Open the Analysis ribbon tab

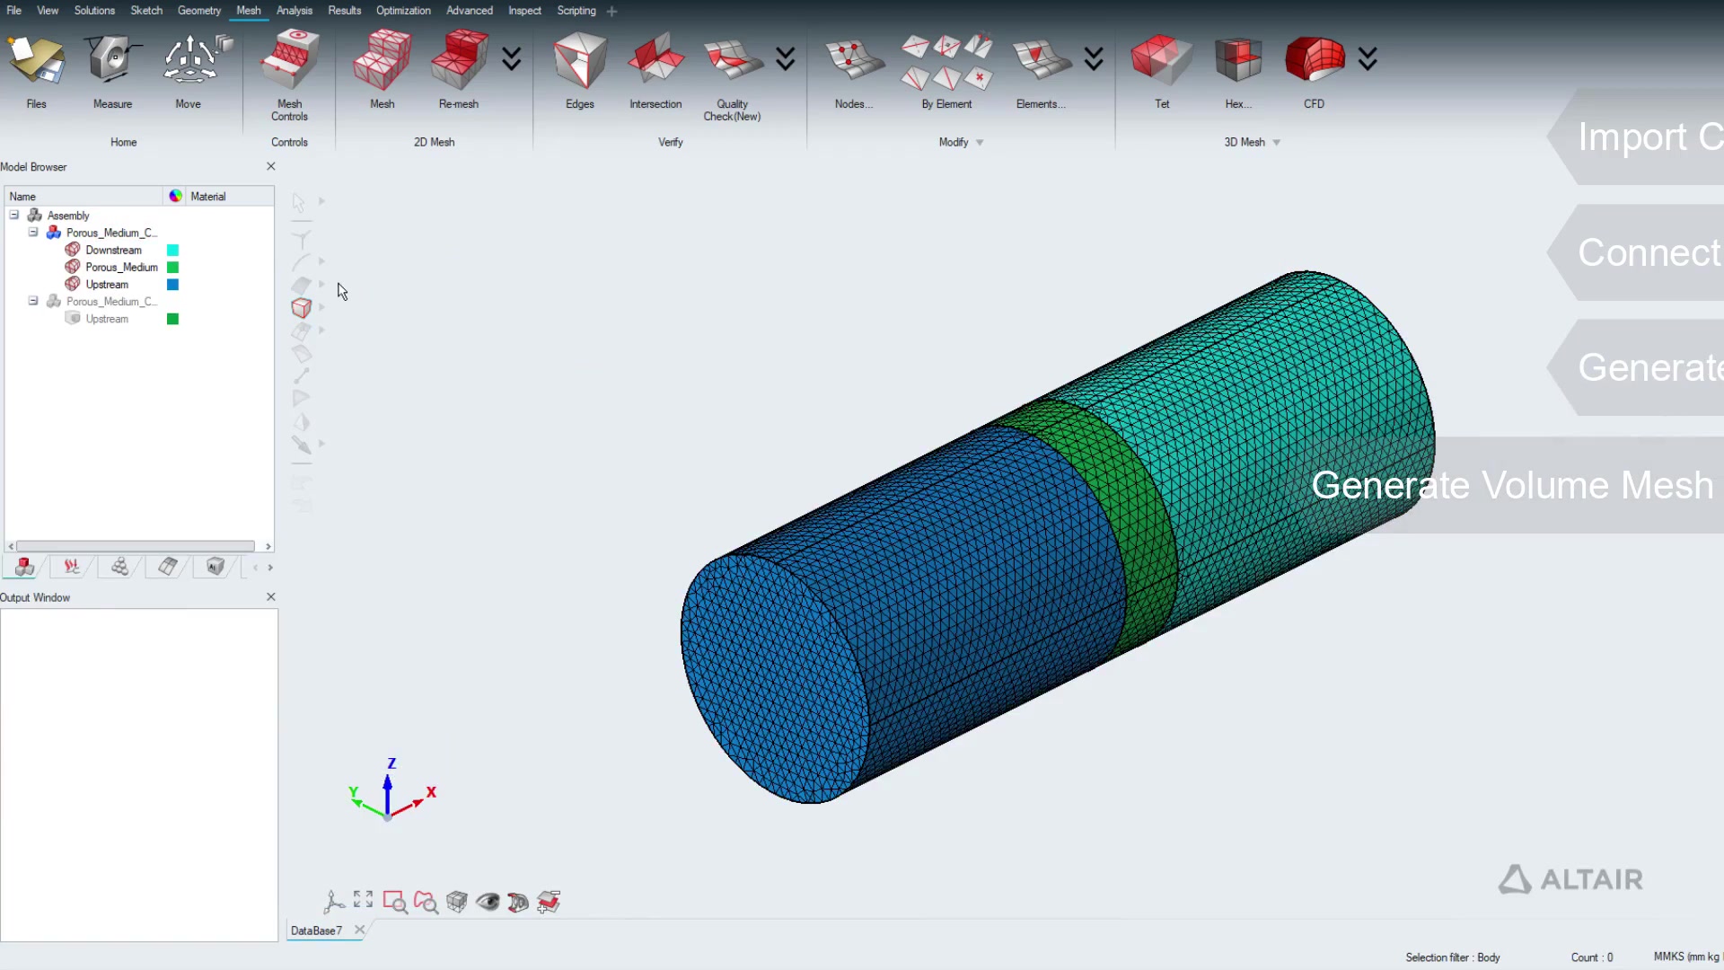294,11
